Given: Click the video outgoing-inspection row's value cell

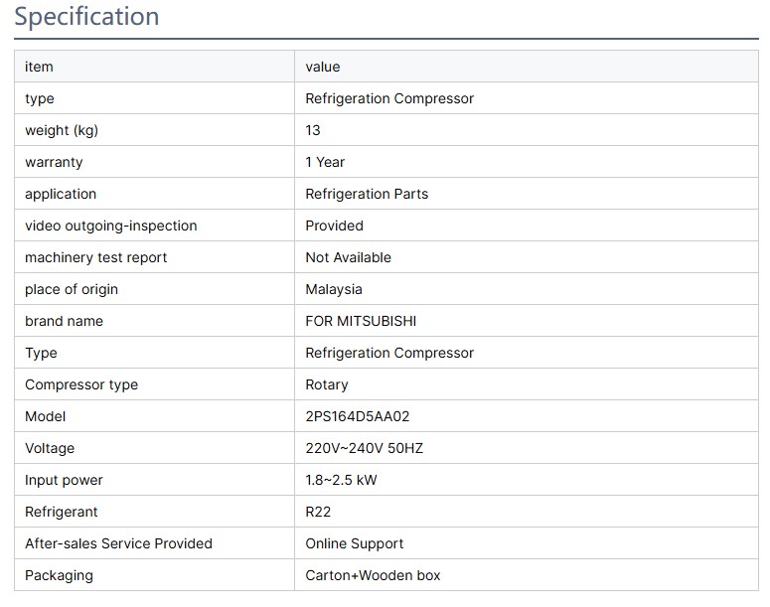Looking at the screenshot, I should [x=334, y=226].
